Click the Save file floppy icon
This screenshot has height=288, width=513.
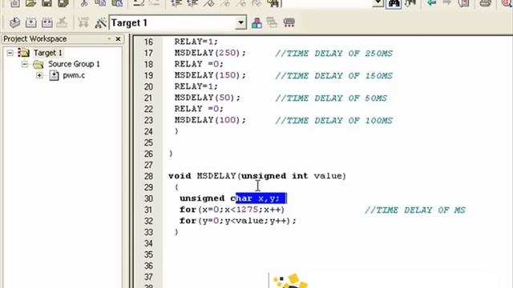pyautogui.click(x=46, y=3)
